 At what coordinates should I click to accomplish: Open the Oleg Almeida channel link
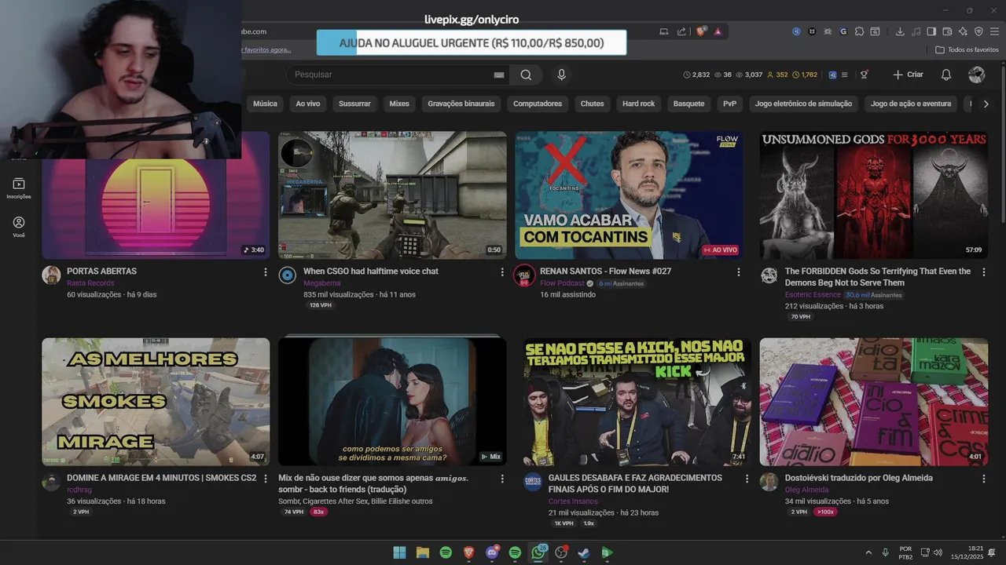[807, 490]
